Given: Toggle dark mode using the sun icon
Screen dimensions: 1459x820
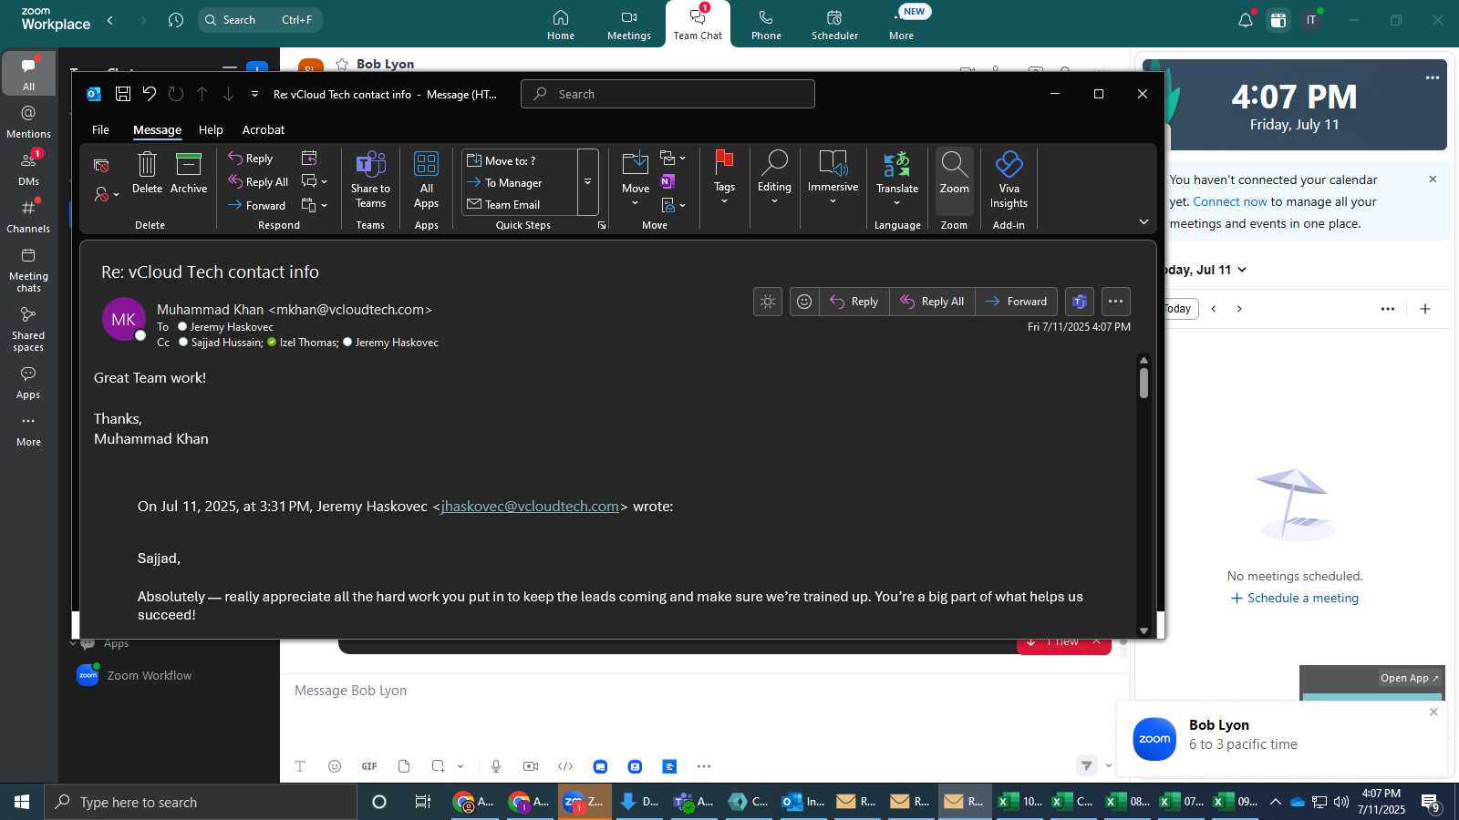Looking at the screenshot, I should 768,302.
